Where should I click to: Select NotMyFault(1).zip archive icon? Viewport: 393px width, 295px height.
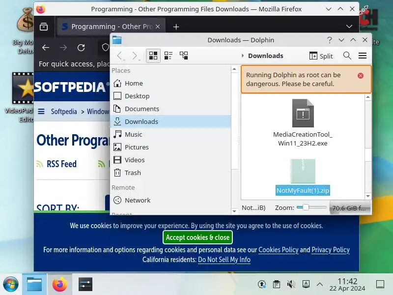303,171
